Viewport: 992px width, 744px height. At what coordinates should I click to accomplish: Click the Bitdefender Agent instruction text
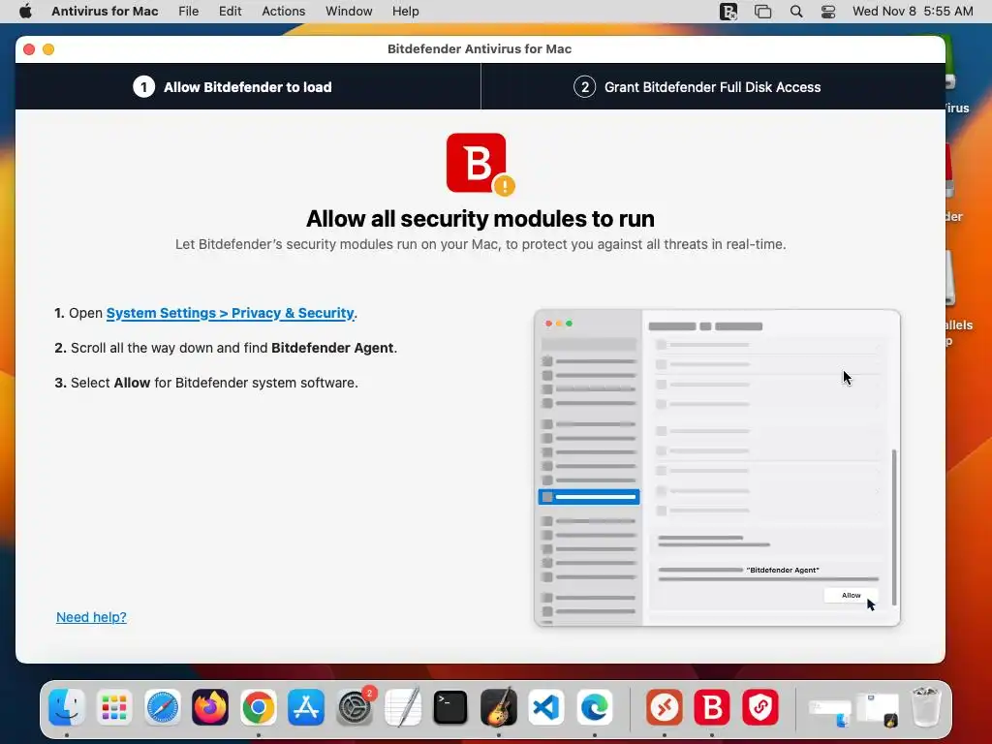point(226,348)
